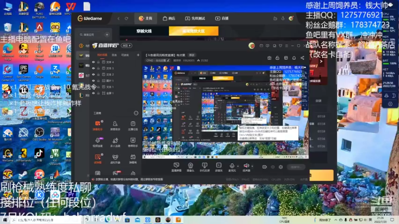The width and height of the screenshot is (399, 224).
Task: Add 手机投屏 phone casting source
Action: [x=204, y=167]
